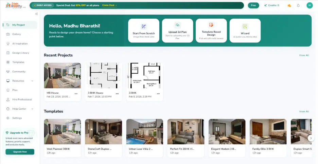Click the Community people icon
Viewport: 318px width, 164px height.
8,72
